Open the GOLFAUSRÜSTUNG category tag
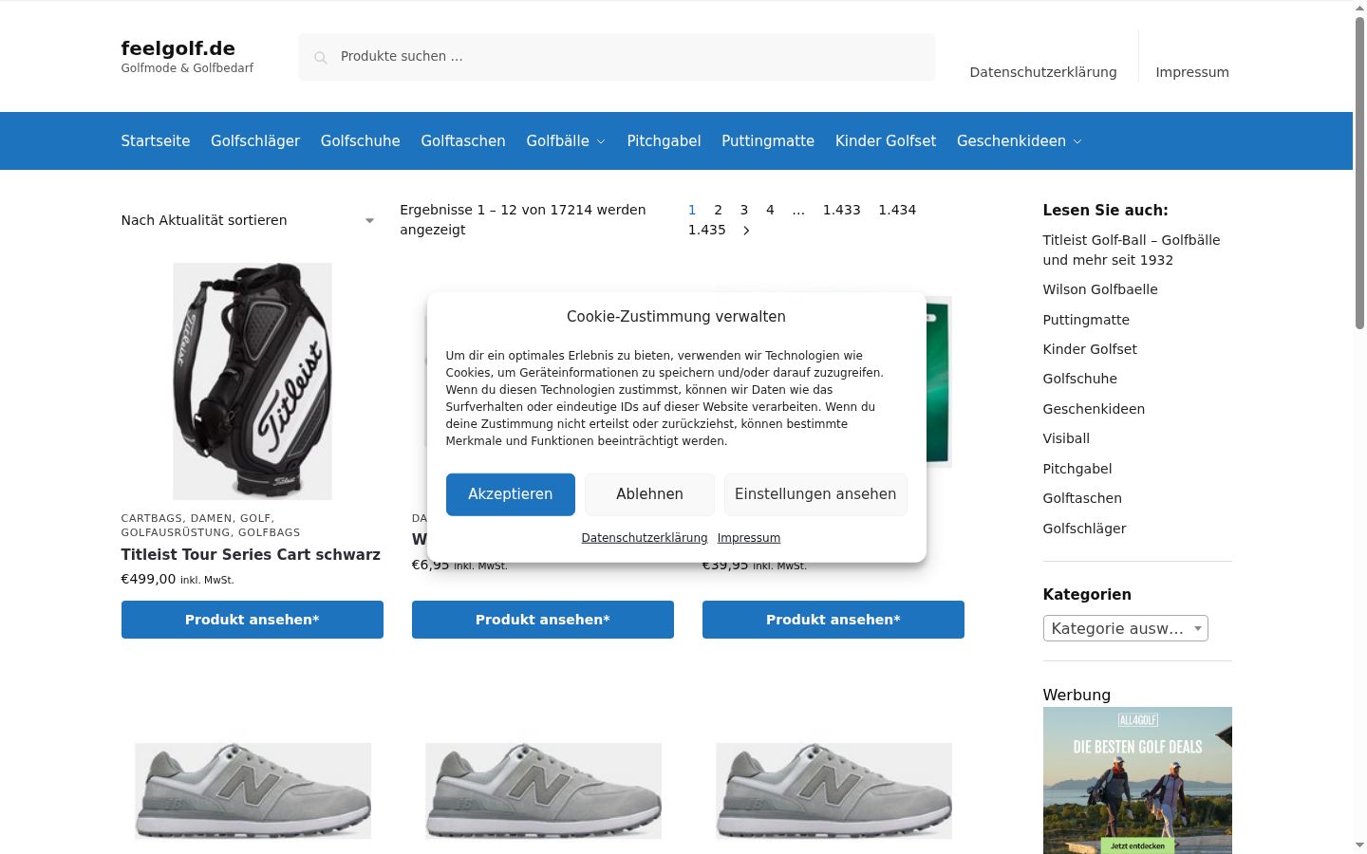This screenshot has width=1367, height=854. (x=176, y=532)
